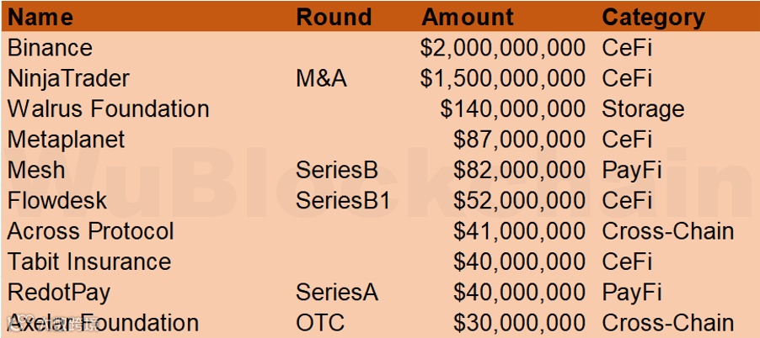The image size is (760, 338).
Task: Select the OTC round cell
Action: point(320,323)
